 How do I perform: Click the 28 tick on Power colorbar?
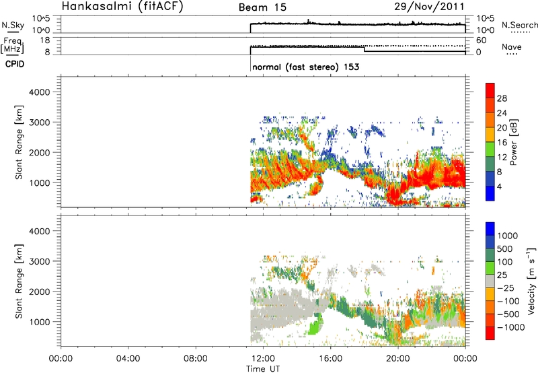click(502, 98)
